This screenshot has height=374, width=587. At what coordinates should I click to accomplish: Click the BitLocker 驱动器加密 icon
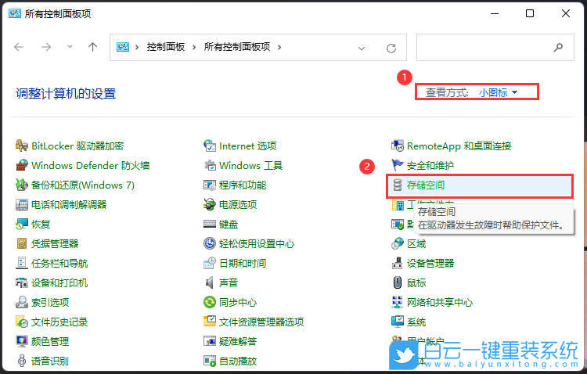22,146
